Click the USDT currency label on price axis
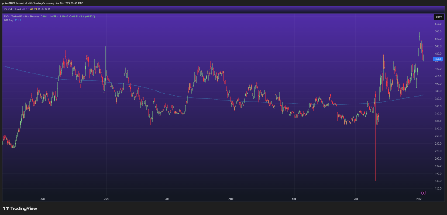Viewport: 447px width, 215px height. tap(438, 17)
